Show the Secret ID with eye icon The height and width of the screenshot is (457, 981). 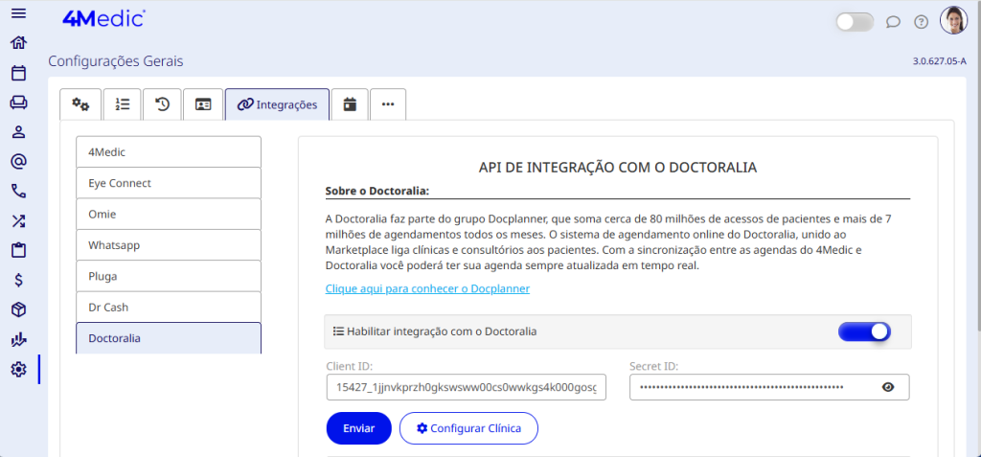(888, 387)
